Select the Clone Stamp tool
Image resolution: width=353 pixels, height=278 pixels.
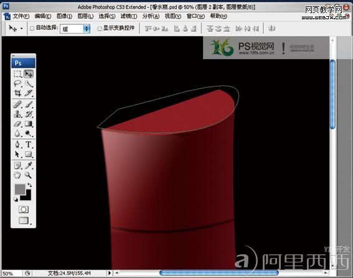coord(17,114)
